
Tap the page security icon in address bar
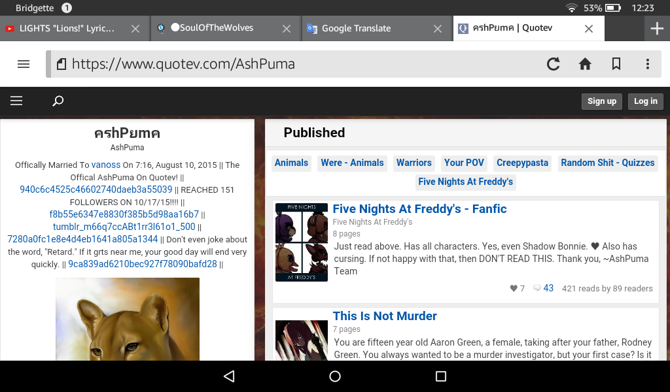(62, 64)
